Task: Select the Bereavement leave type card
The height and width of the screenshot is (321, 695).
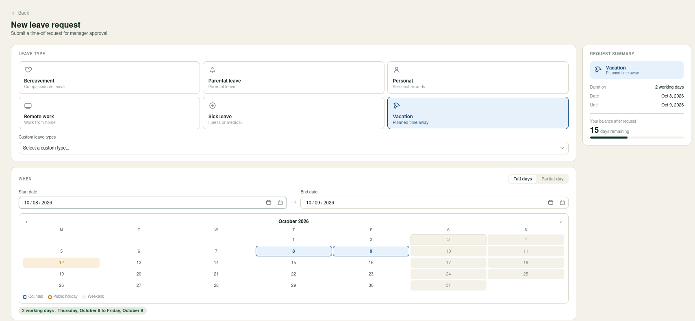Action: 109,78
